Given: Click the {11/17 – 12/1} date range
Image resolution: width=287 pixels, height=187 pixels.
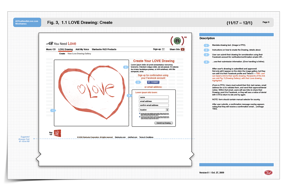Looking at the screenshot, I should pyautogui.click(x=240, y=23).
